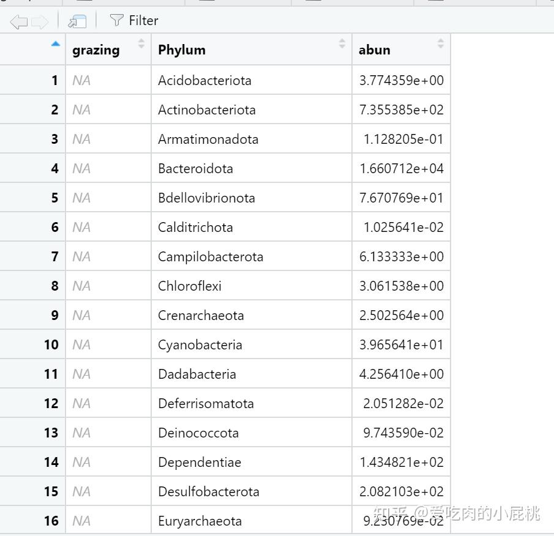The image size is (554, 536).
Task: Select the Chloroflexi cell
Action: (x=252, y=285)
